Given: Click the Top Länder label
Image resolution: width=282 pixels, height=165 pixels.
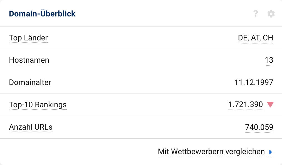Looking at the screenshot, I should [x=28, y=38].
